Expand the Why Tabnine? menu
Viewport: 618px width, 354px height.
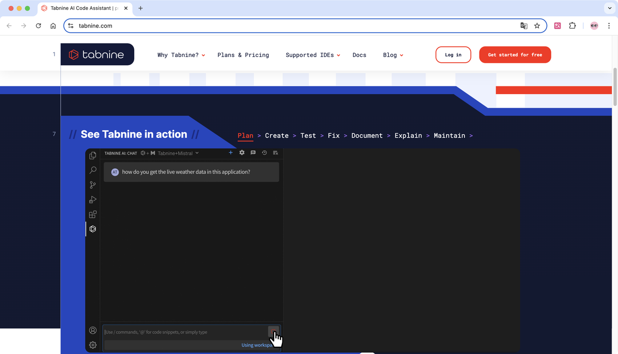pyautogui.click(x=181, y=55)
